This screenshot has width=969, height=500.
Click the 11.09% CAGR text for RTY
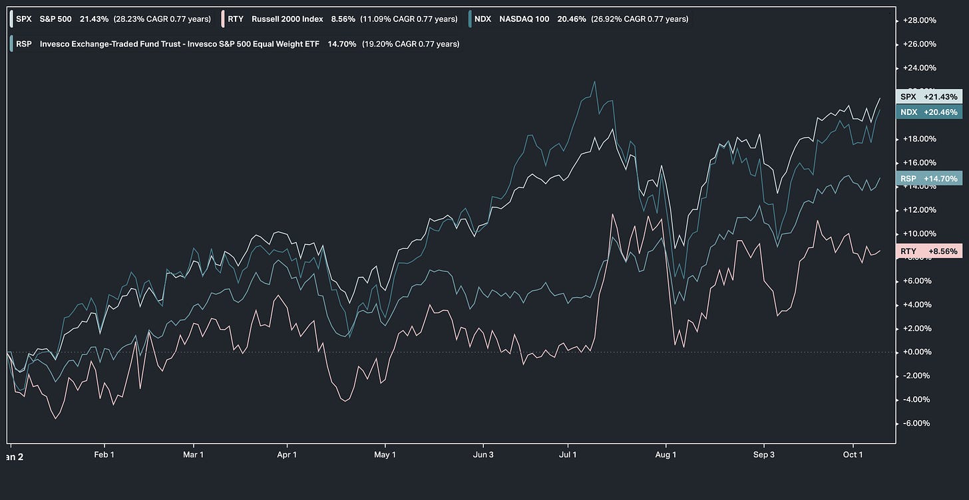coord(409,19)
